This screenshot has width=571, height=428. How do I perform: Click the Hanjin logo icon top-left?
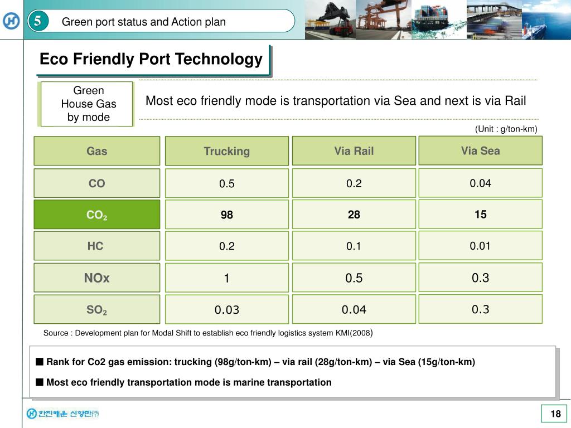point(11,21)
